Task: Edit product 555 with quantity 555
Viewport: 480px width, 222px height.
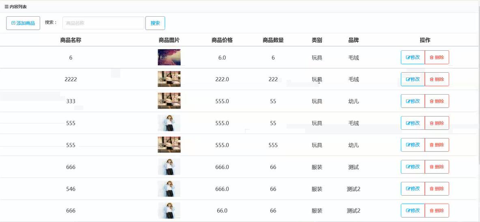Action: coord(413,145)
